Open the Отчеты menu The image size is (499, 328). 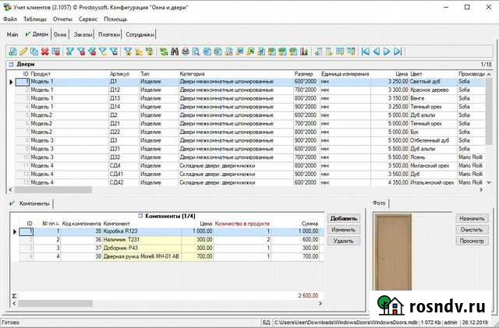click(64, 18)
